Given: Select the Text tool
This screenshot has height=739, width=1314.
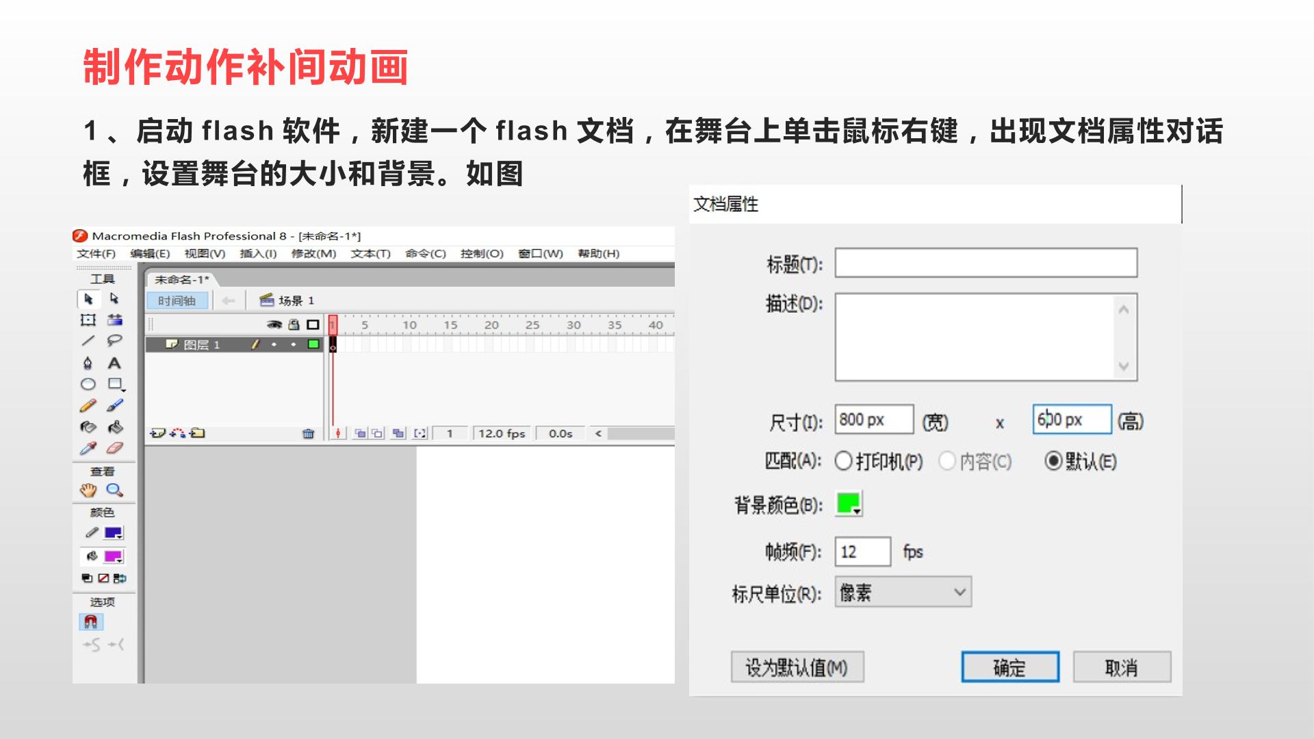Looking at the screenshot, I should (x=114, y=363).
